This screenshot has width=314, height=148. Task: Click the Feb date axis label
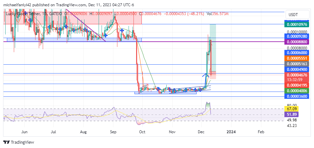261,132
